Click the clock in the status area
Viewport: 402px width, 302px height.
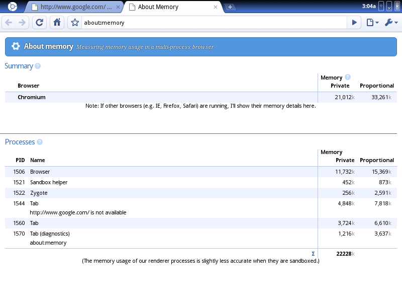coord(368,6)
